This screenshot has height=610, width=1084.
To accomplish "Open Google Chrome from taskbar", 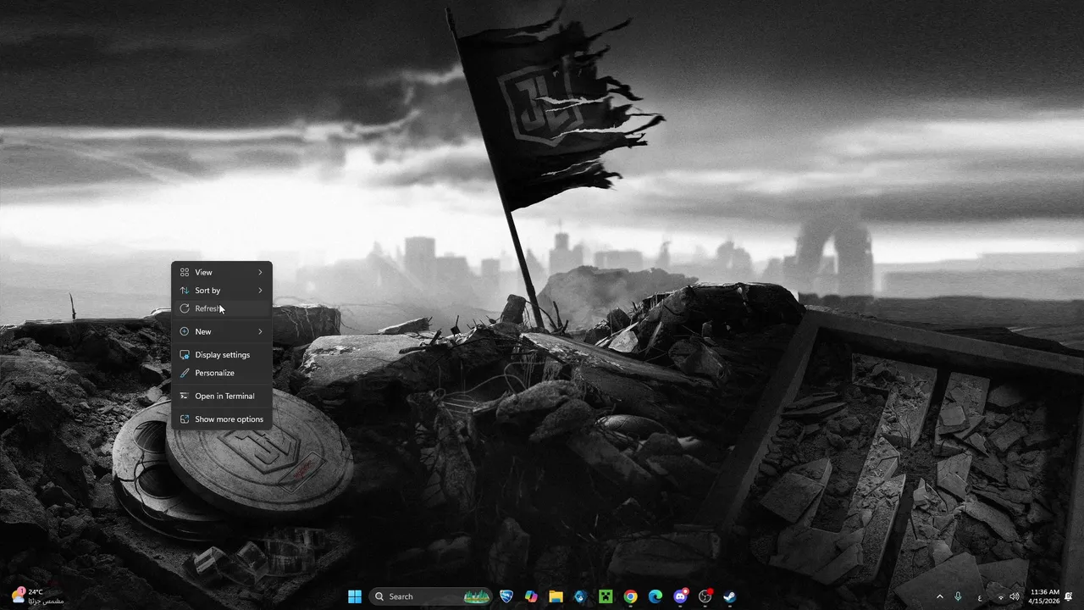I will [630, 596].
